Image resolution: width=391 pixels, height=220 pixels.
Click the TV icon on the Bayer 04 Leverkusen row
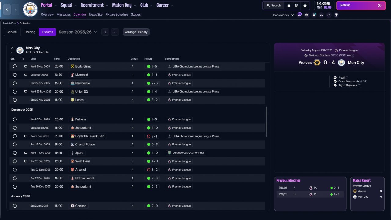(x=26, y=136)
